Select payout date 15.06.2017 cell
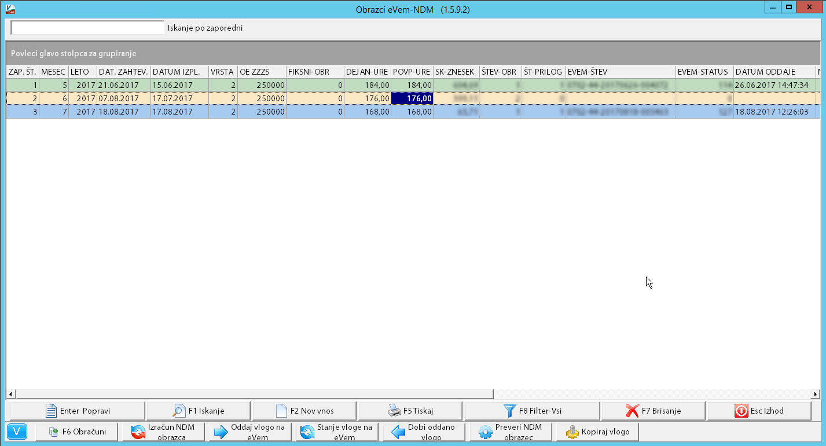 [179, 85]
